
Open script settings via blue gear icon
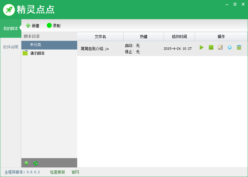point(230,48)
